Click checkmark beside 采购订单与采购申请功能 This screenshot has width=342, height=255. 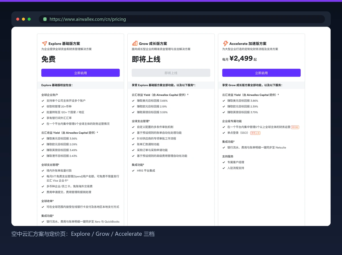tap(133, 150)
